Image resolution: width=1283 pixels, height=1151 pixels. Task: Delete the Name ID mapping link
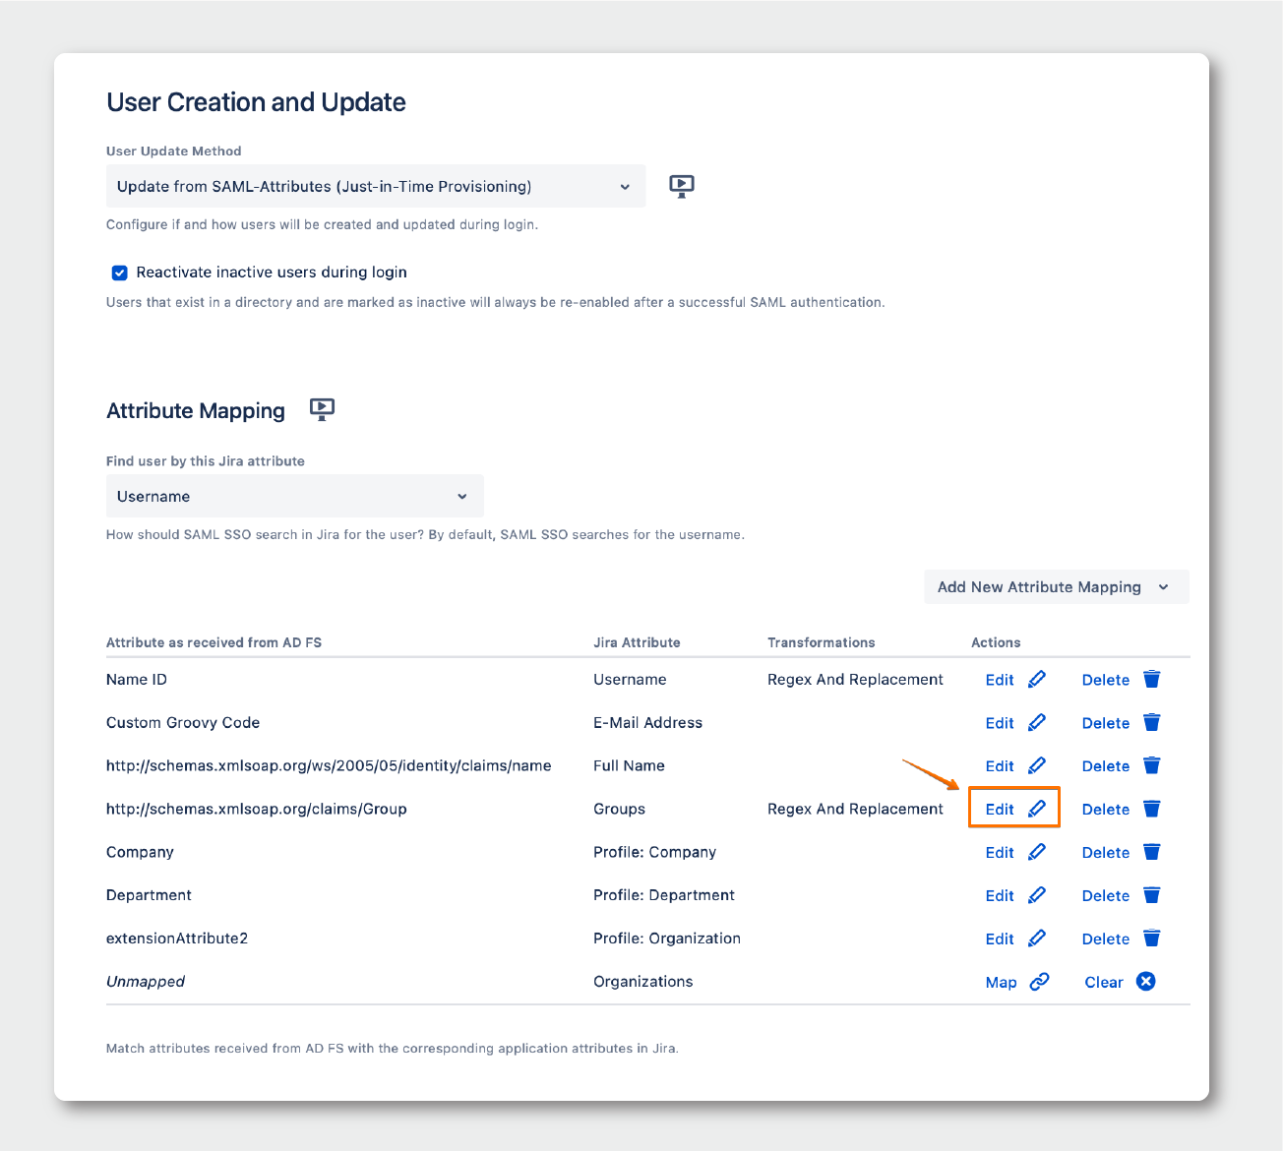click(x=1106, y=680)
